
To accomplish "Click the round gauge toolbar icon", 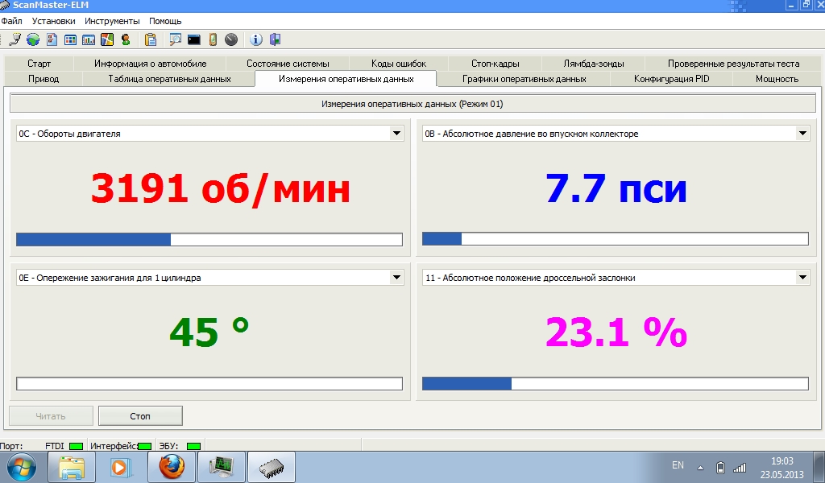I will pos(231,39).
